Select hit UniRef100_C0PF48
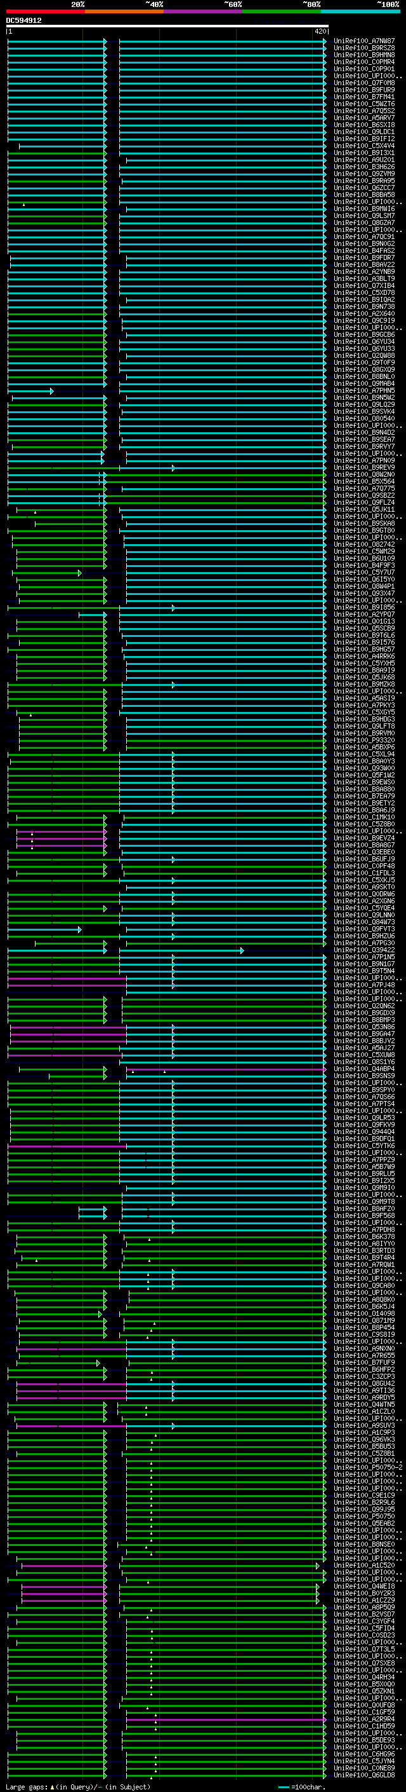The image size is (406, 1792). tap(363, 866)
